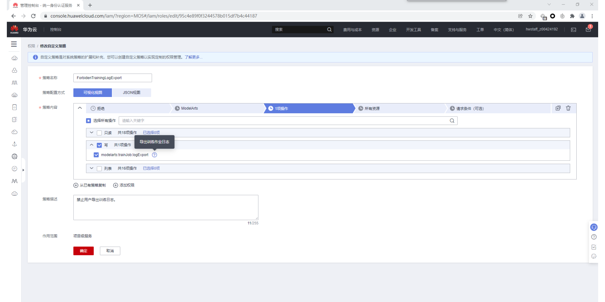Bookmark this page with the star icon
This screenshot has height=302, width=605.
(x=530, y=16)
